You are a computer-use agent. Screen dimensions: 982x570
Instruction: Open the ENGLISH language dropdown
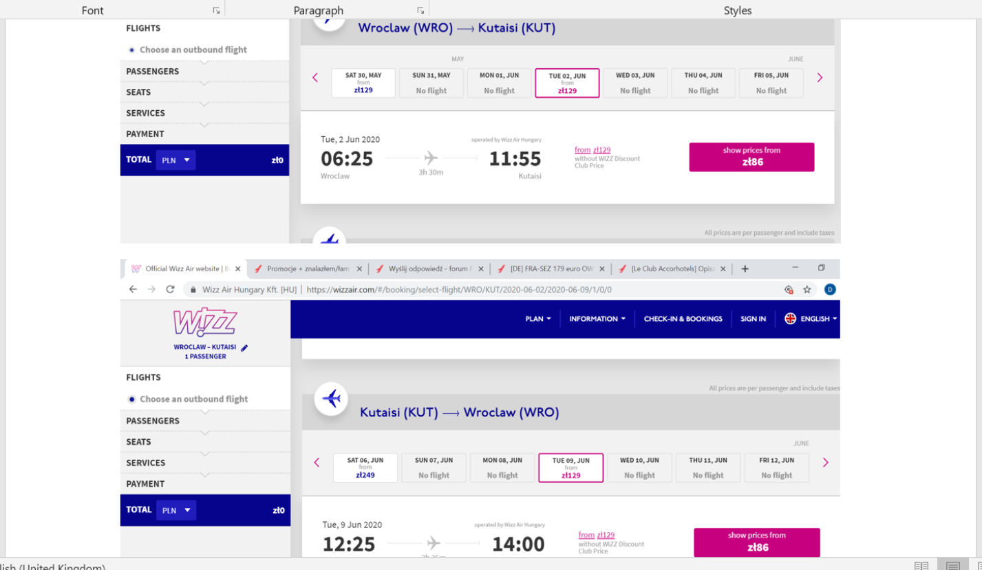pos(819,319)
